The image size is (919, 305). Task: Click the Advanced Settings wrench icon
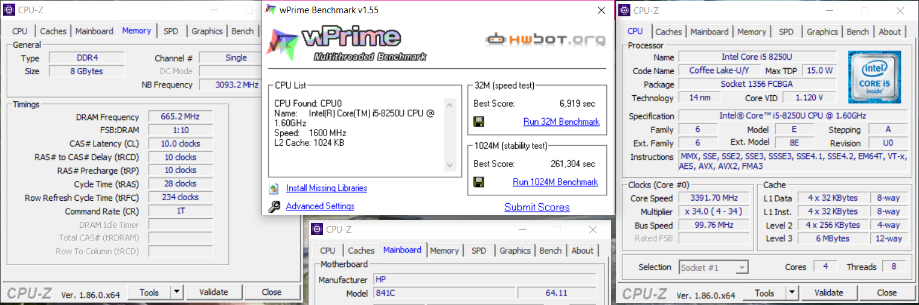(274, 207)
